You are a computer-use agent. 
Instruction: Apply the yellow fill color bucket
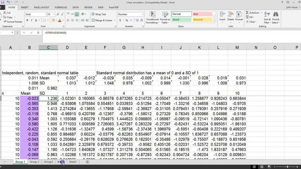[x=53, y=20]
